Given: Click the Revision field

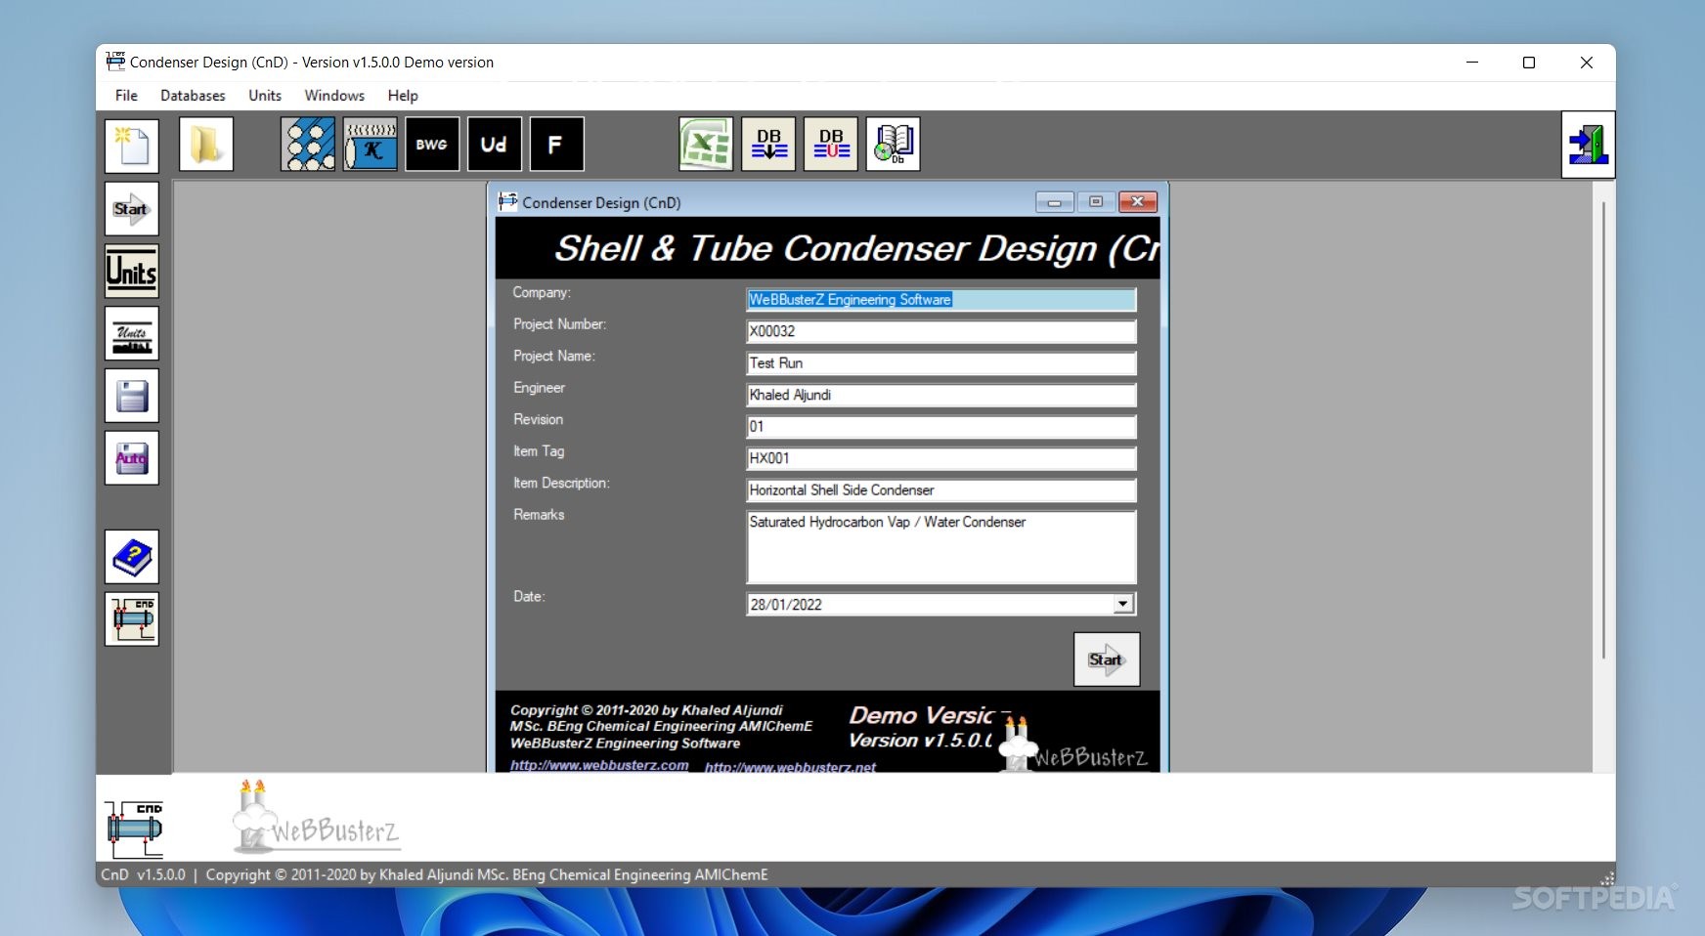Looking at the screenshot, I should (940, 427).
